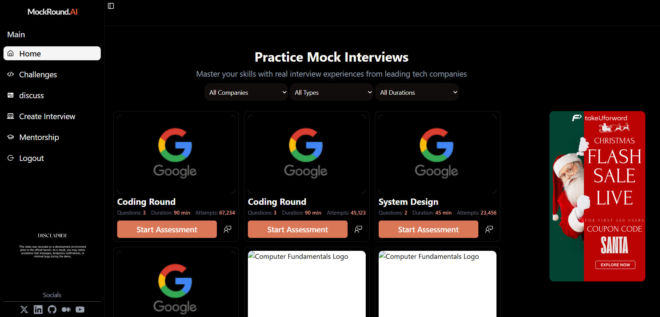Screen dimensions: 660x317
Task: Click the discuss icon
Action: click(11, 95)
